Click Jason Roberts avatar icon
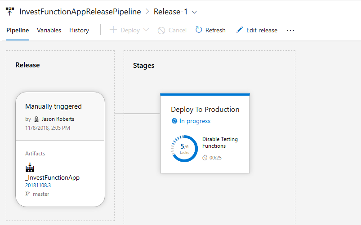The image size is (361, 225). (36, 119)
